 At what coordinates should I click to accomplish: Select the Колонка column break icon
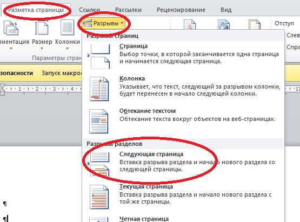pyautogui.click(x=99, y=89)
